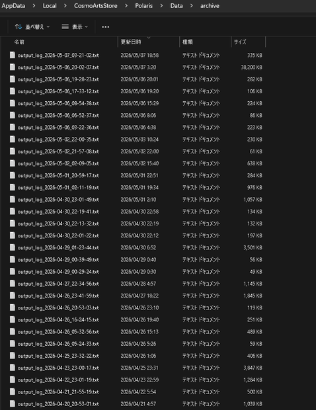
Task: Open the 表示 view options dropdown
Action: pos(75,26)
